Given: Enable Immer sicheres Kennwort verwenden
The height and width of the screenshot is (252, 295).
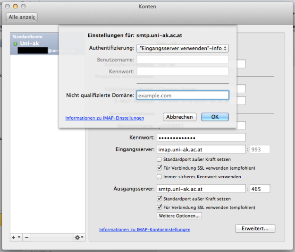Looking at the screenshot, I should coord(160,176).
